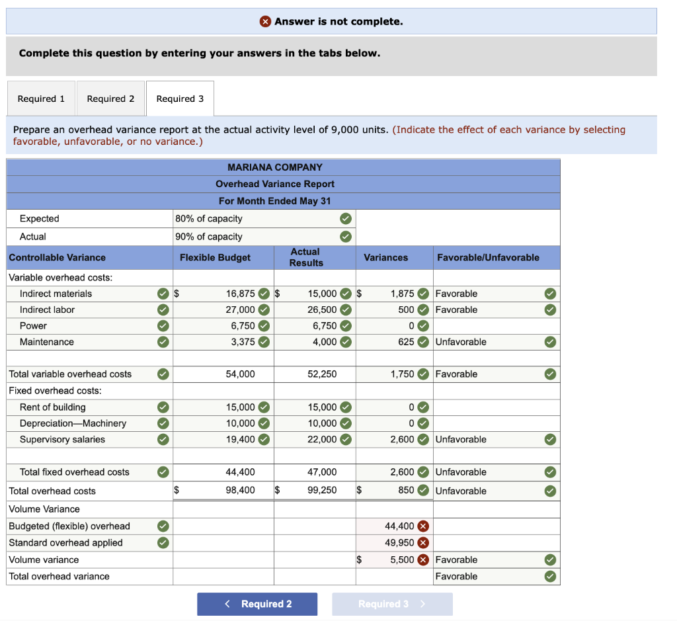
Task: Click green check next to 16,875 flexible budget
Action: pyautogui.click(x=264, y=294)
